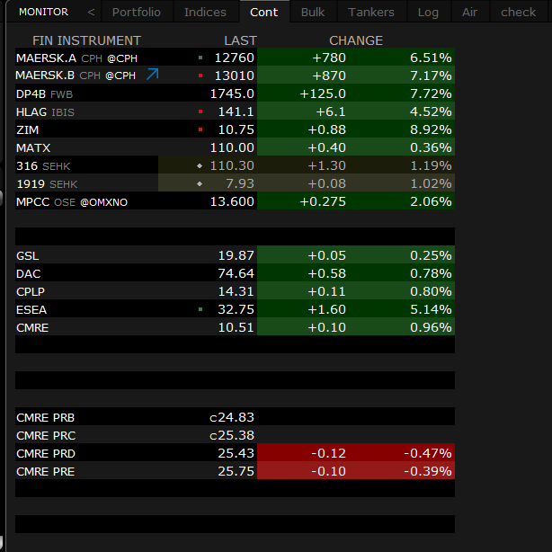Click the tab scroll-left chevron next to MONITOR
This screenshot has height=552, width=552.
[x=91, y=13]
